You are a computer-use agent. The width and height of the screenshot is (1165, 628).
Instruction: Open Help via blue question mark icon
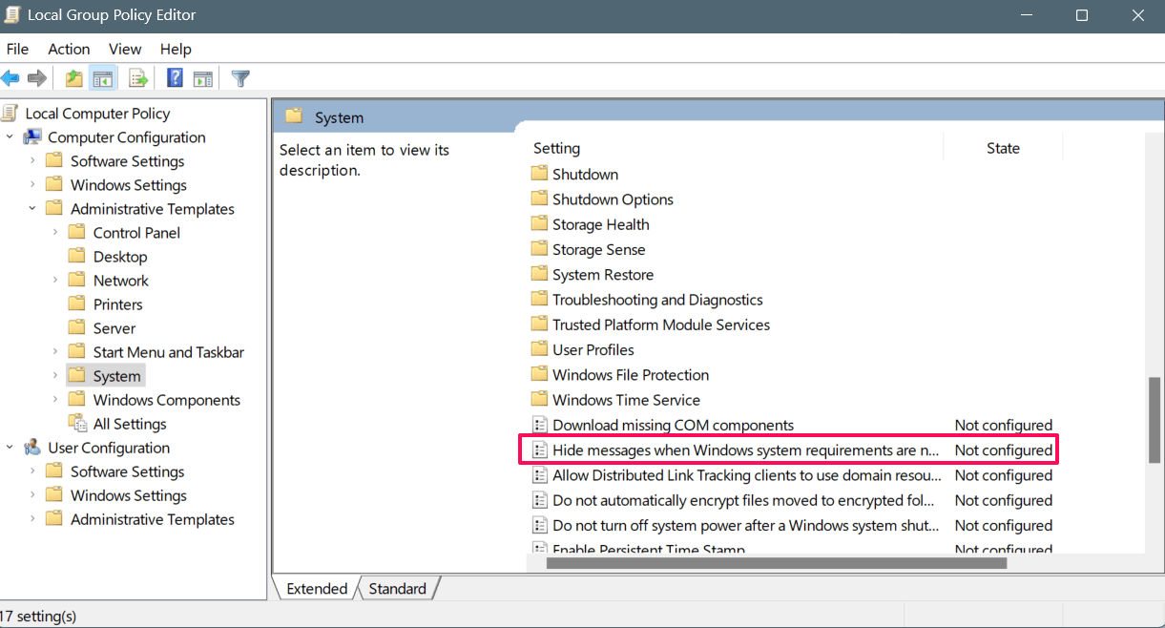pos(176,78)
